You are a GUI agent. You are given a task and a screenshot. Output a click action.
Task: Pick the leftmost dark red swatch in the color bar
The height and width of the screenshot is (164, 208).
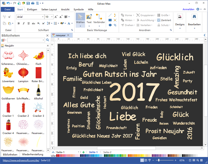coord(57,155)
